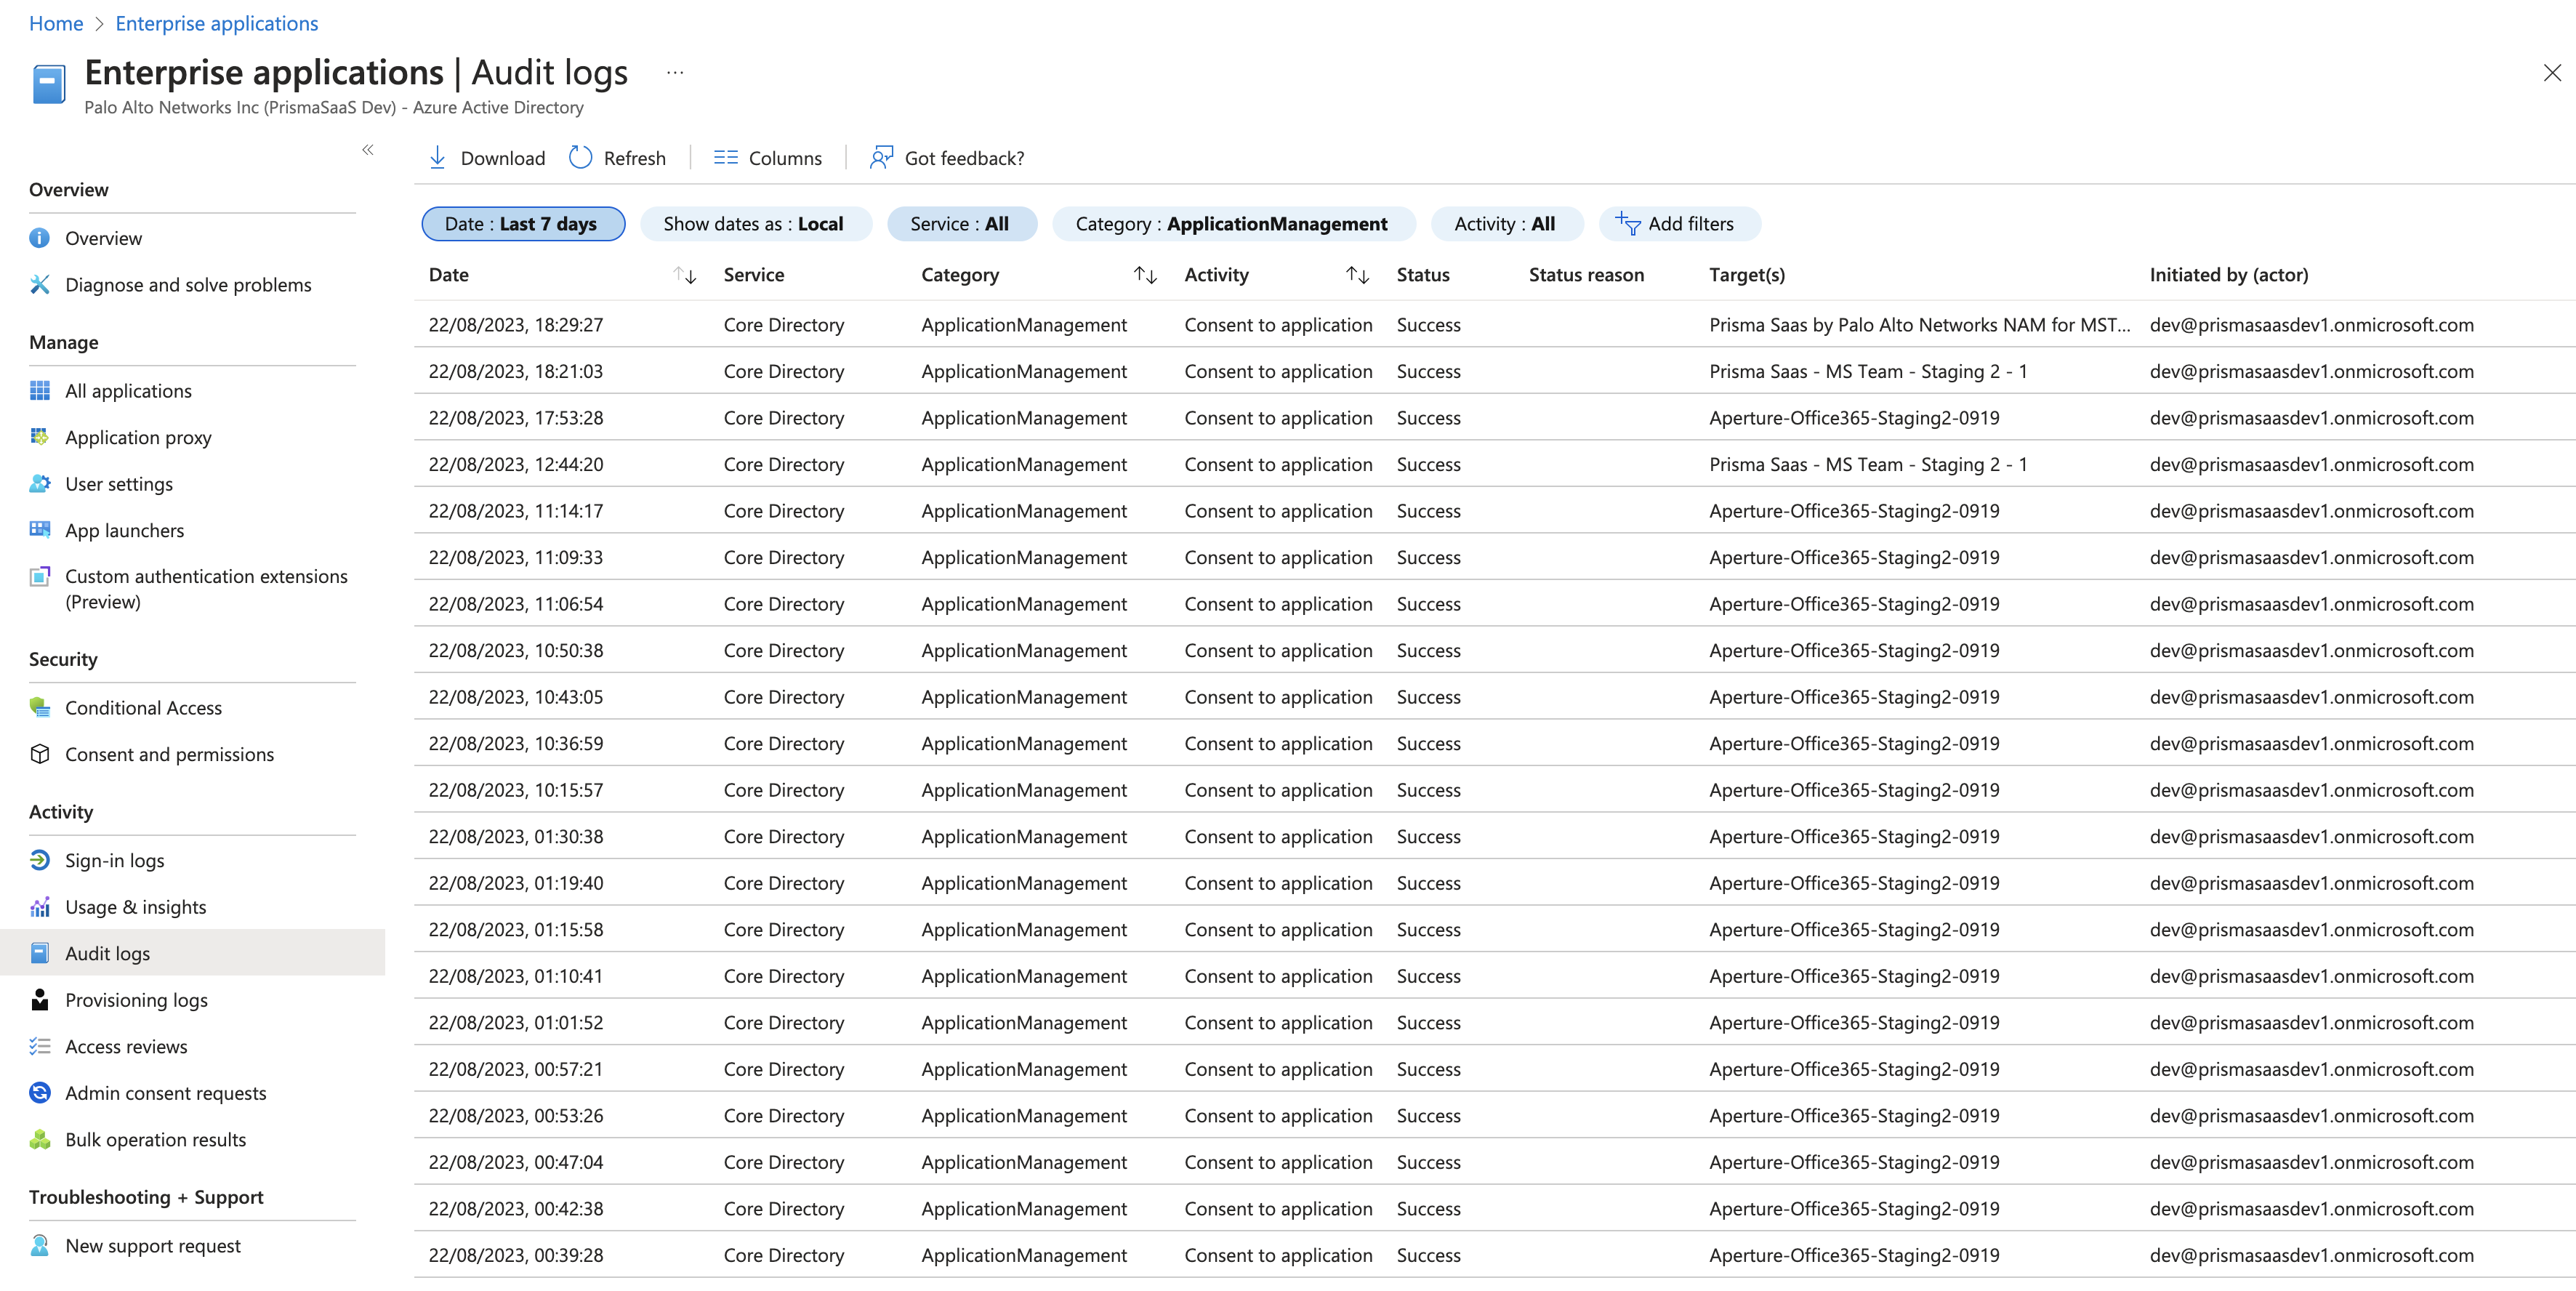This screenshot has height=1291, width=2576.
Task: Sort by the Category column arrows
Action: pos(1145,275)
